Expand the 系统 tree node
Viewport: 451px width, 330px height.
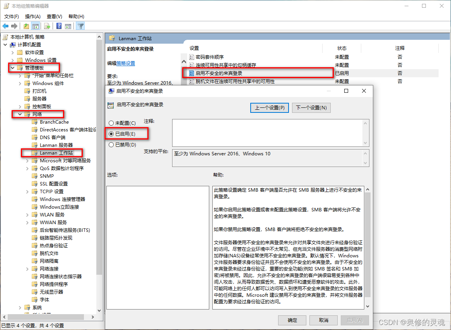pos(20,308)
